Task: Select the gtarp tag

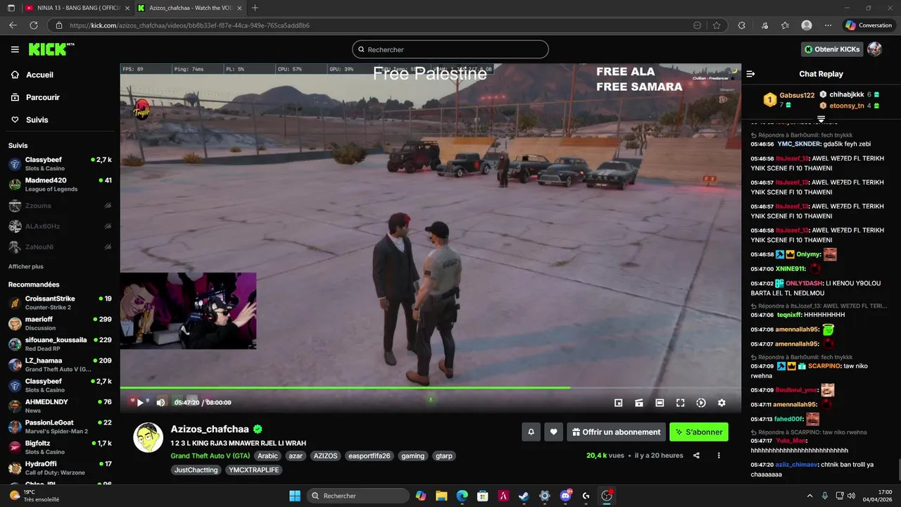Action: tap(443, 456)
